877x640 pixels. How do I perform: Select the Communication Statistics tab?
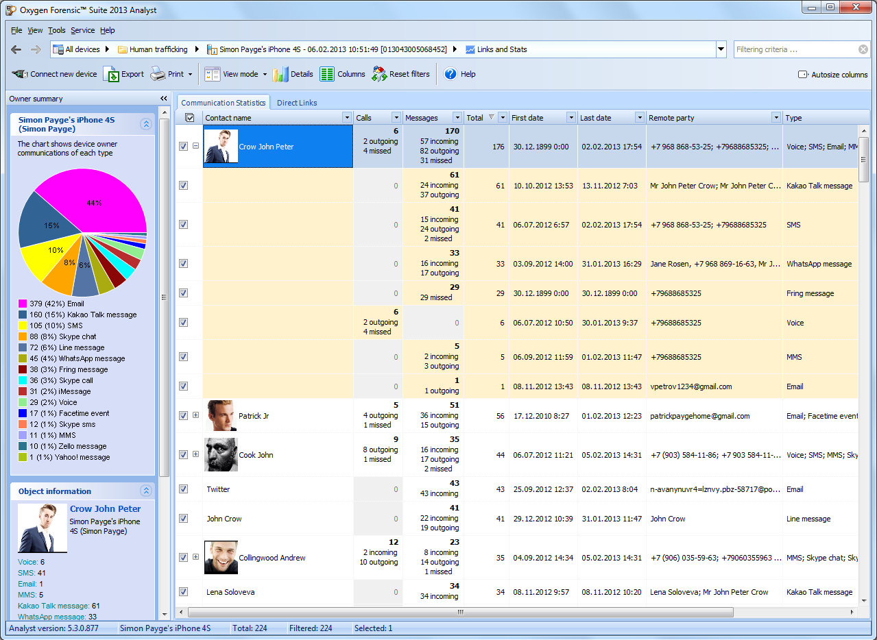223,103
